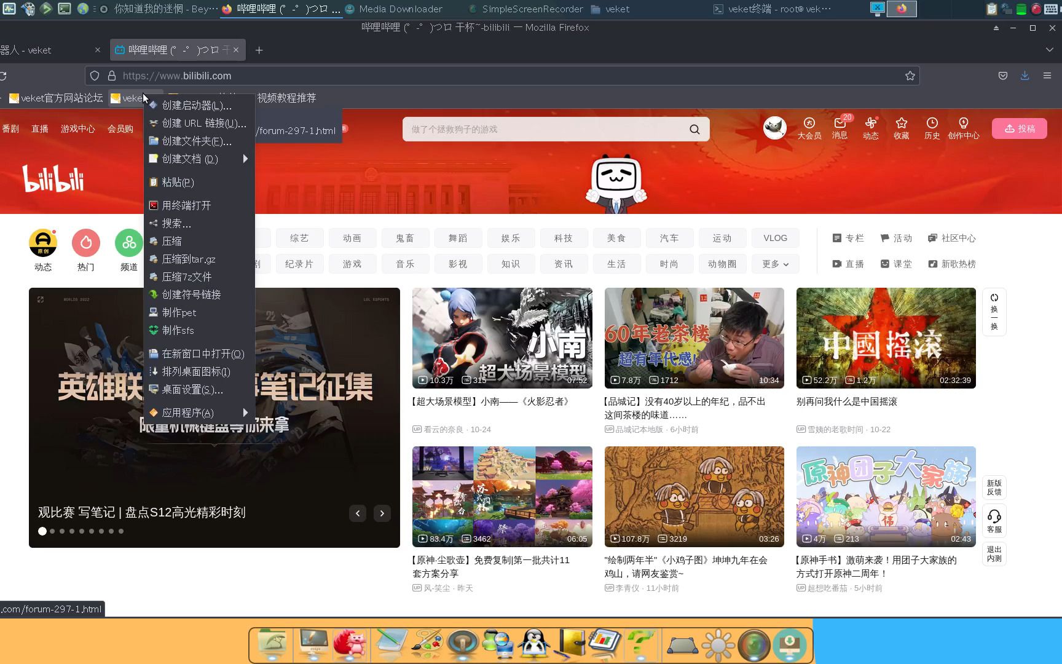The width and height of the screenshot is (1062, 664).
Task: Open the 动态 pinwheel icon in header
Action: coord(871,128)
